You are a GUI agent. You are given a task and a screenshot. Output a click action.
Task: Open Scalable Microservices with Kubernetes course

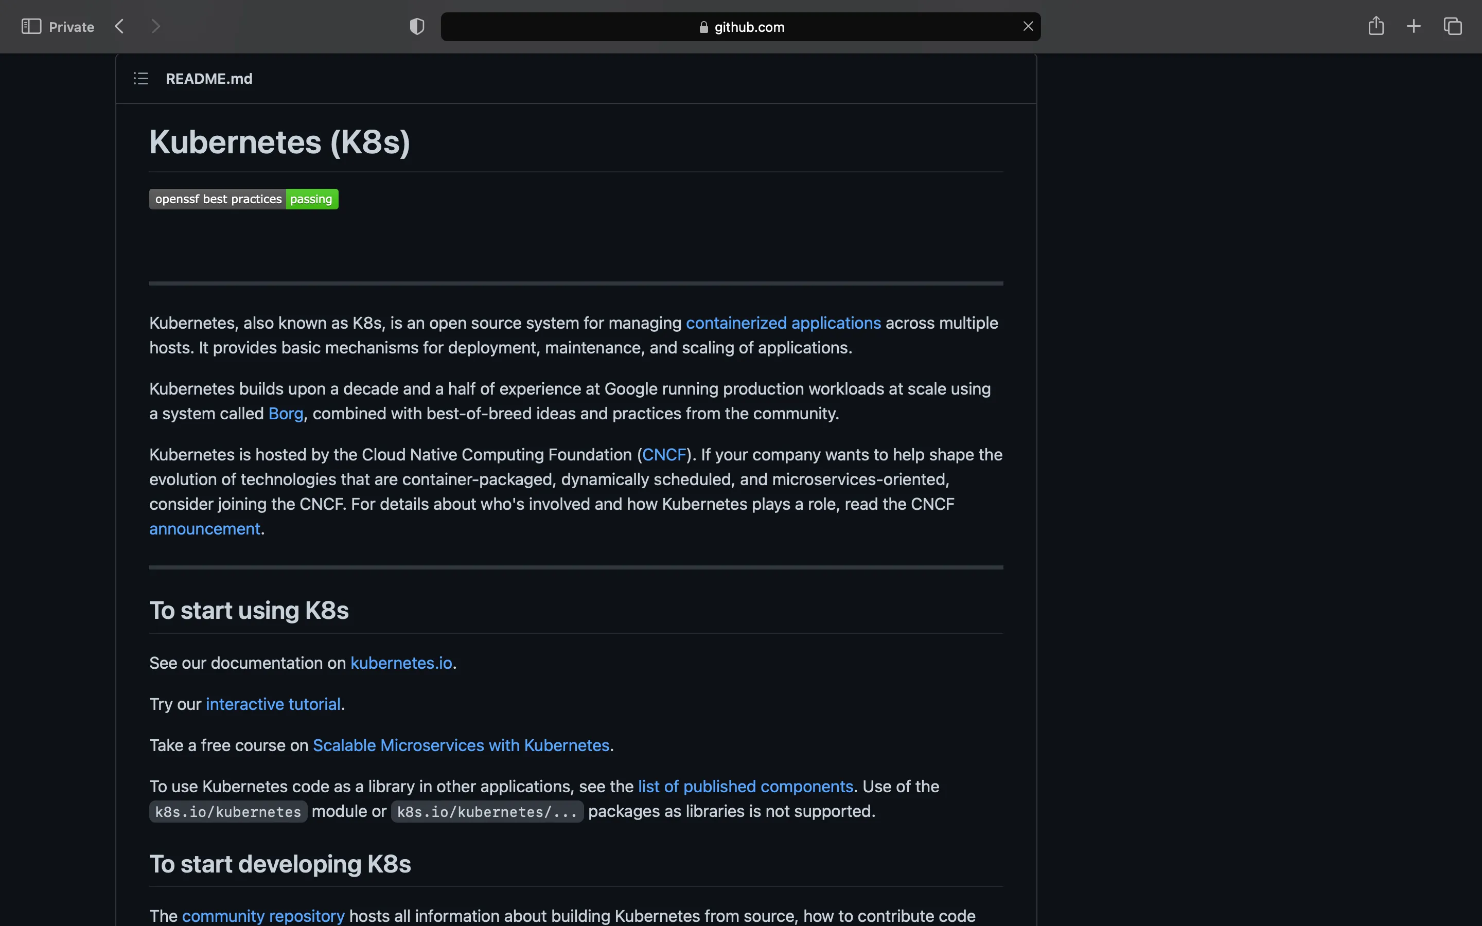461,745
